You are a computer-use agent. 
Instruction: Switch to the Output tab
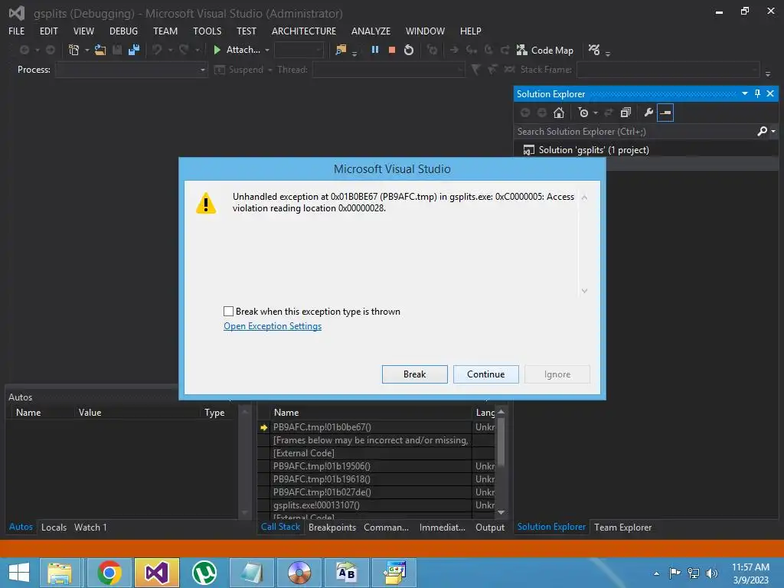click(x=489, y=527)
